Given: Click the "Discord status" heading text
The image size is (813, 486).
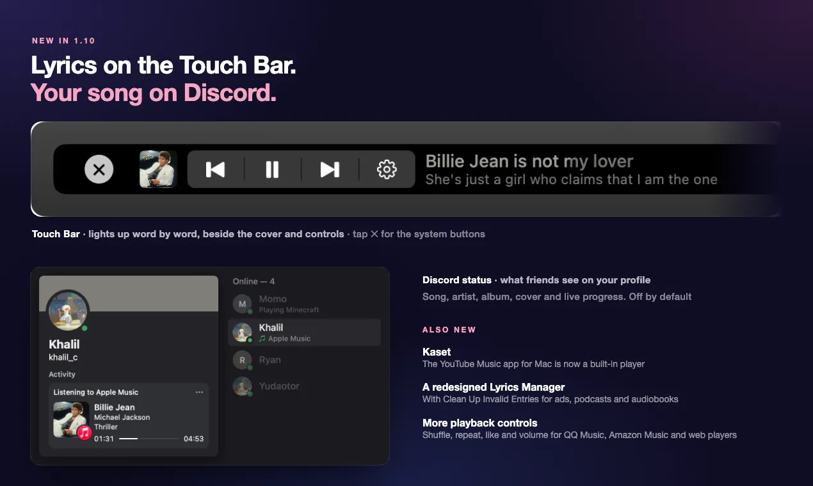Looking at the screenshot, I should click(457, 280).
